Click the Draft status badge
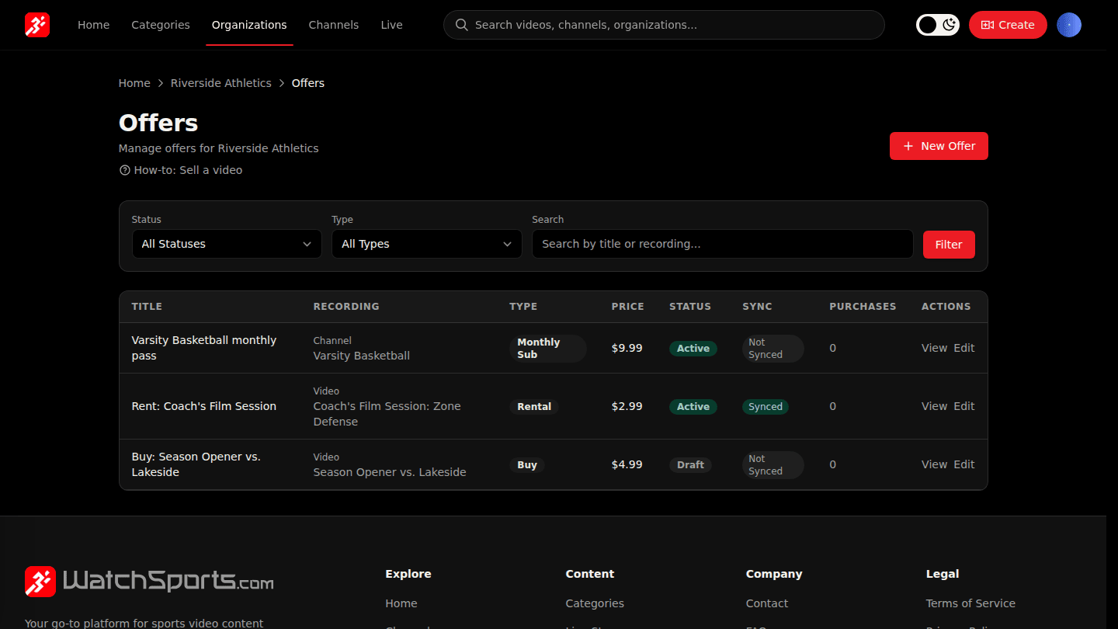The height and width of the screenshot is (629, 1118). tap(690, 465)
